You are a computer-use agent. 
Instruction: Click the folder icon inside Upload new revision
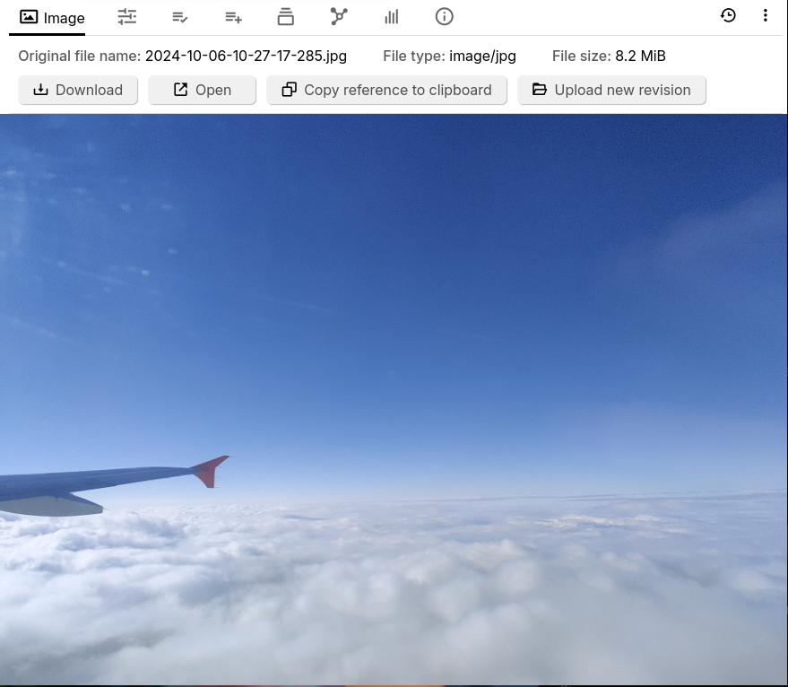tap(539, 90)
